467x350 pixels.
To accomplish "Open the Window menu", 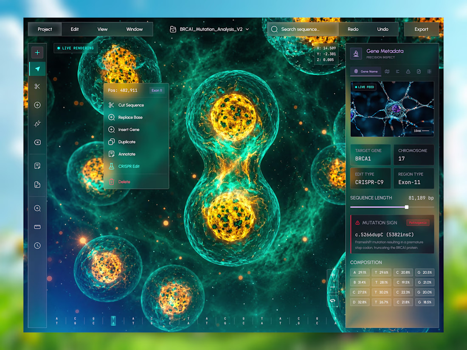I will [134, 29].
